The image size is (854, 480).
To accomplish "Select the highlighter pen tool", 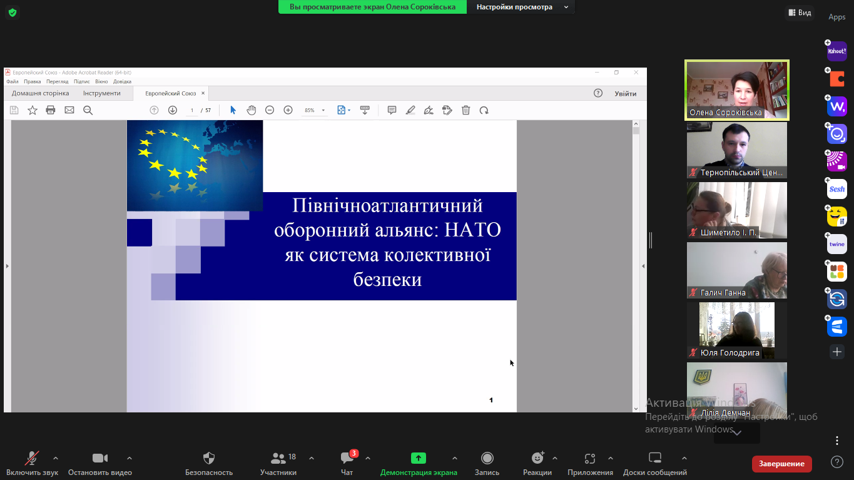I will (x=410, y=110).
